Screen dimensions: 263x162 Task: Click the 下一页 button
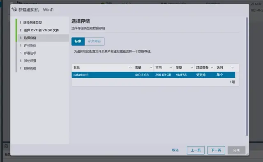[216, 150]
